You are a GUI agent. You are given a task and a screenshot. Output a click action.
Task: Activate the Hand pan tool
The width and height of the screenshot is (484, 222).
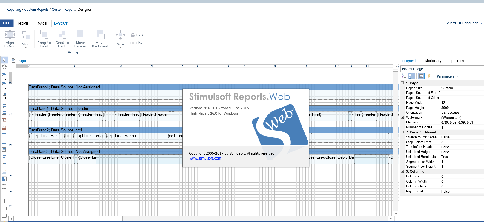coord(4,67)
